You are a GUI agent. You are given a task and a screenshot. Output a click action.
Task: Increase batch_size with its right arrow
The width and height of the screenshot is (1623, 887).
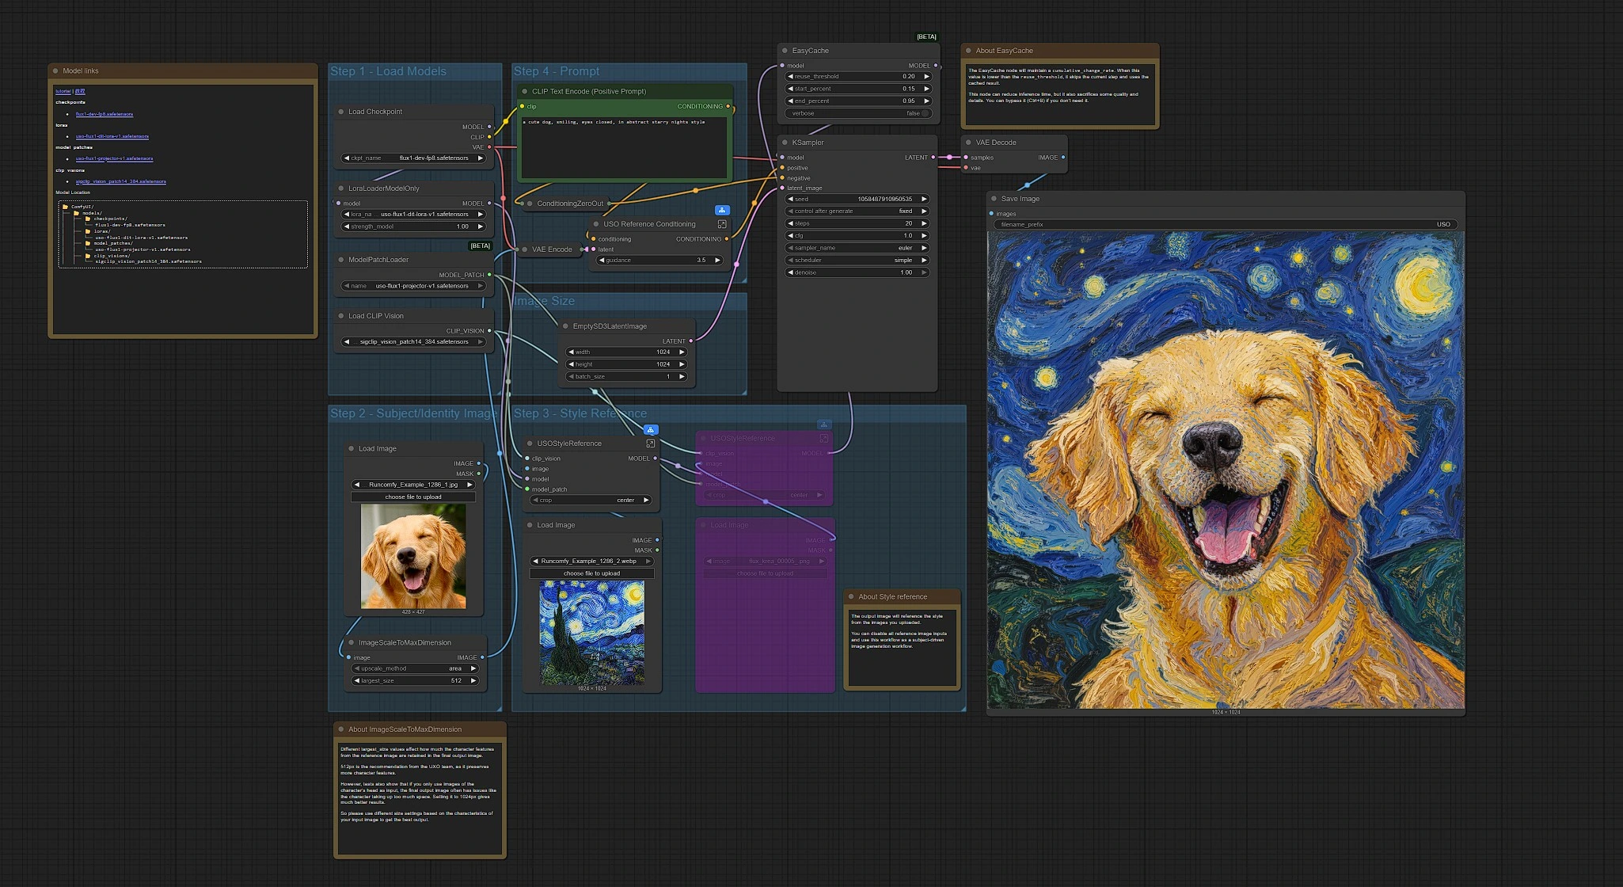click(x=682, y=377)
